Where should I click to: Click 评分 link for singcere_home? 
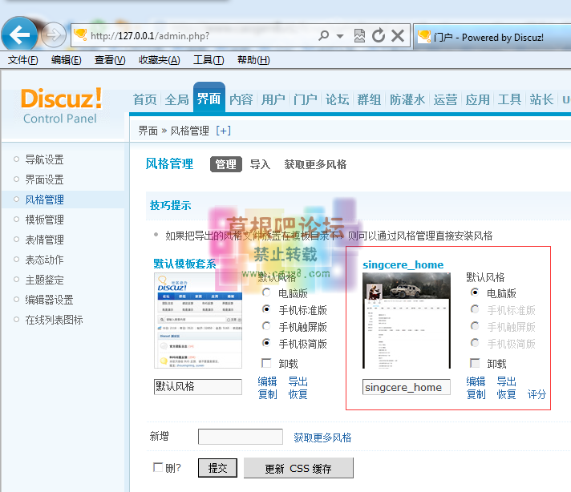pos(537,394)
